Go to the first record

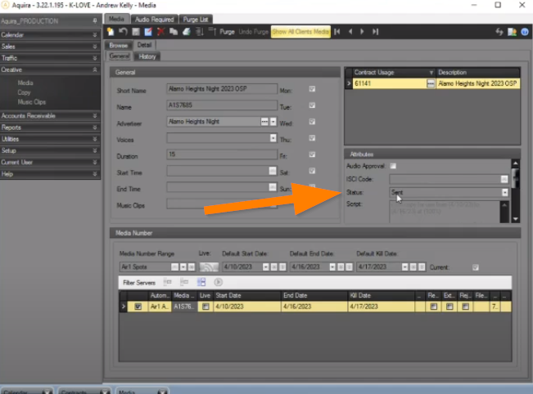point(337,32)
